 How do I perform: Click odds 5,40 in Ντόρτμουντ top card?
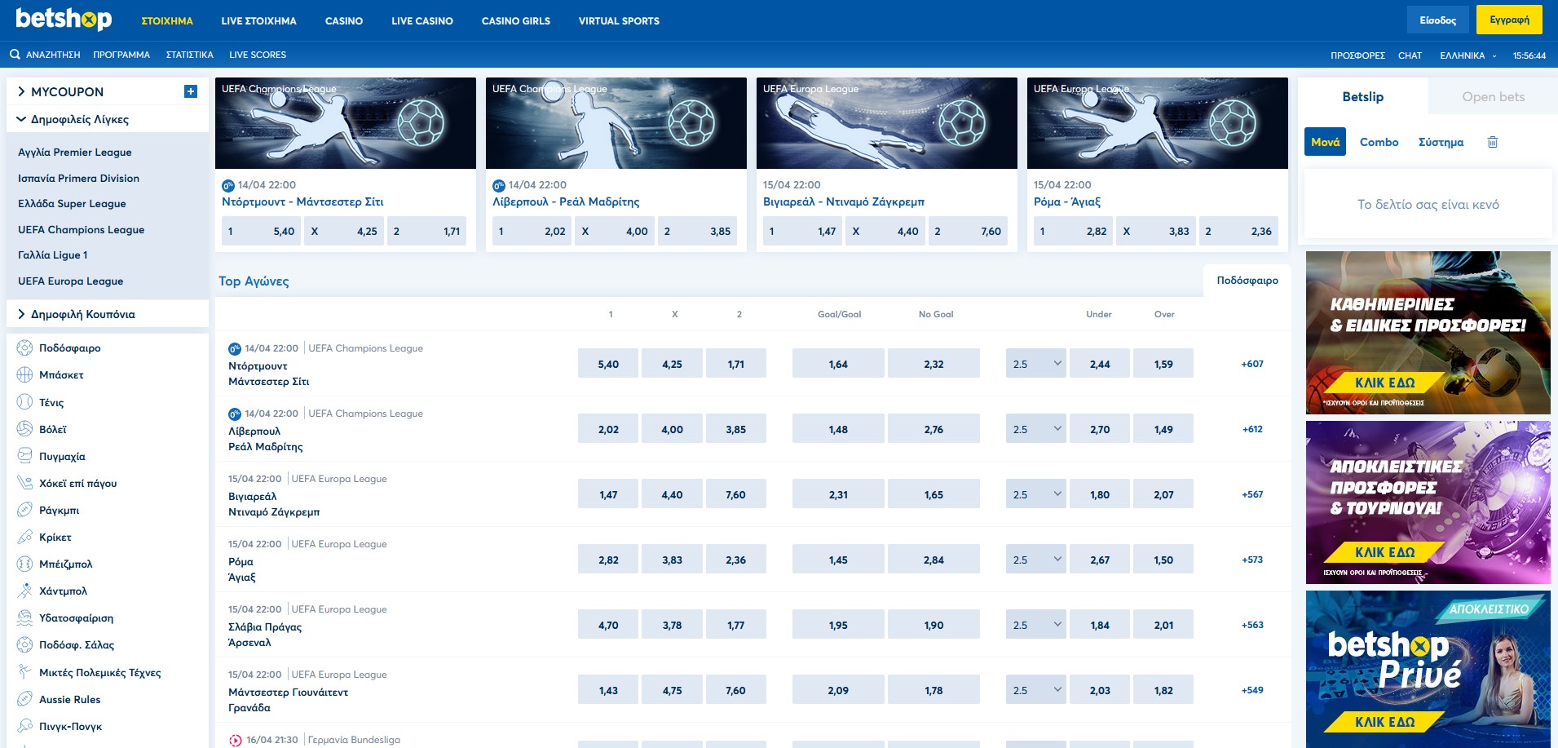click(x=261, y=232)
